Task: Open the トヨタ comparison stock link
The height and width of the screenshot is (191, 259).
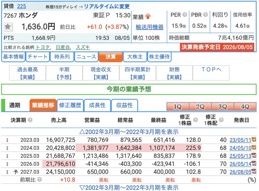Action: [43, 47]
